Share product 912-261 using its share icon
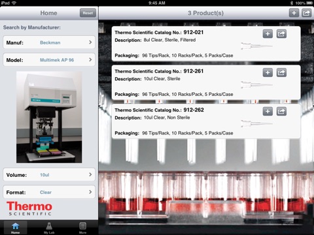This screenshot has width=314, height=235. tap(281, 72)
